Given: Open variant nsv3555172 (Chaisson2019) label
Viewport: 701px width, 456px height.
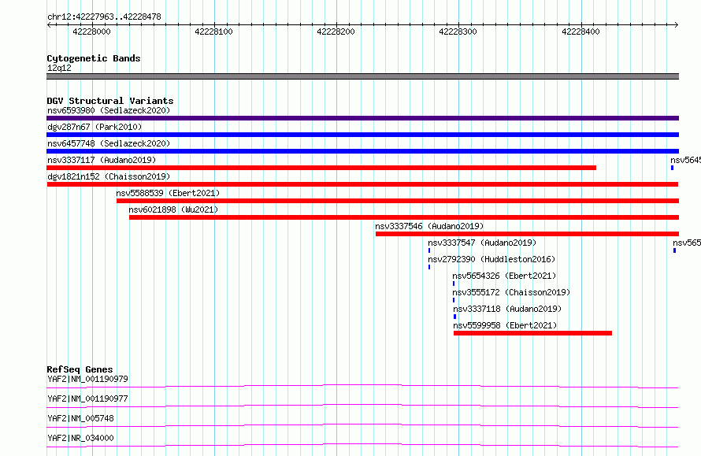Looking at the screenshot, I should tap(511, 292).
